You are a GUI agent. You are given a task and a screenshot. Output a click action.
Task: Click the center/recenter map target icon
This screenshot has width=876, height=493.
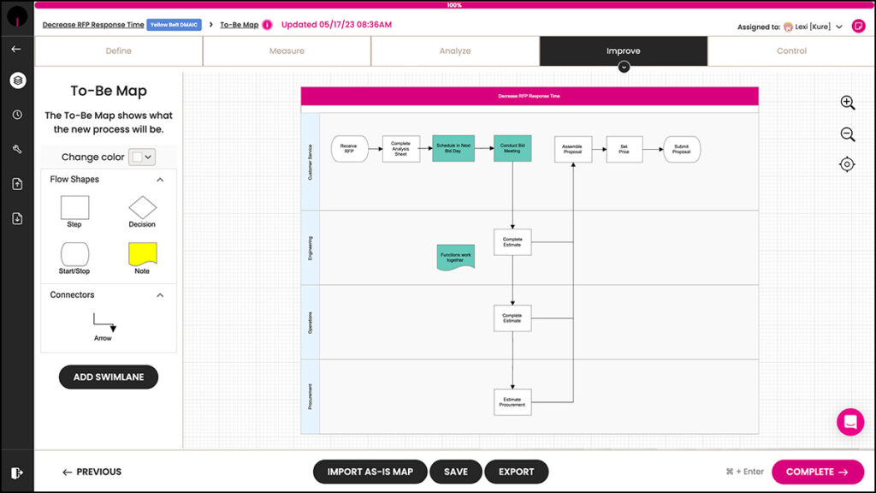tap(847, 164)
